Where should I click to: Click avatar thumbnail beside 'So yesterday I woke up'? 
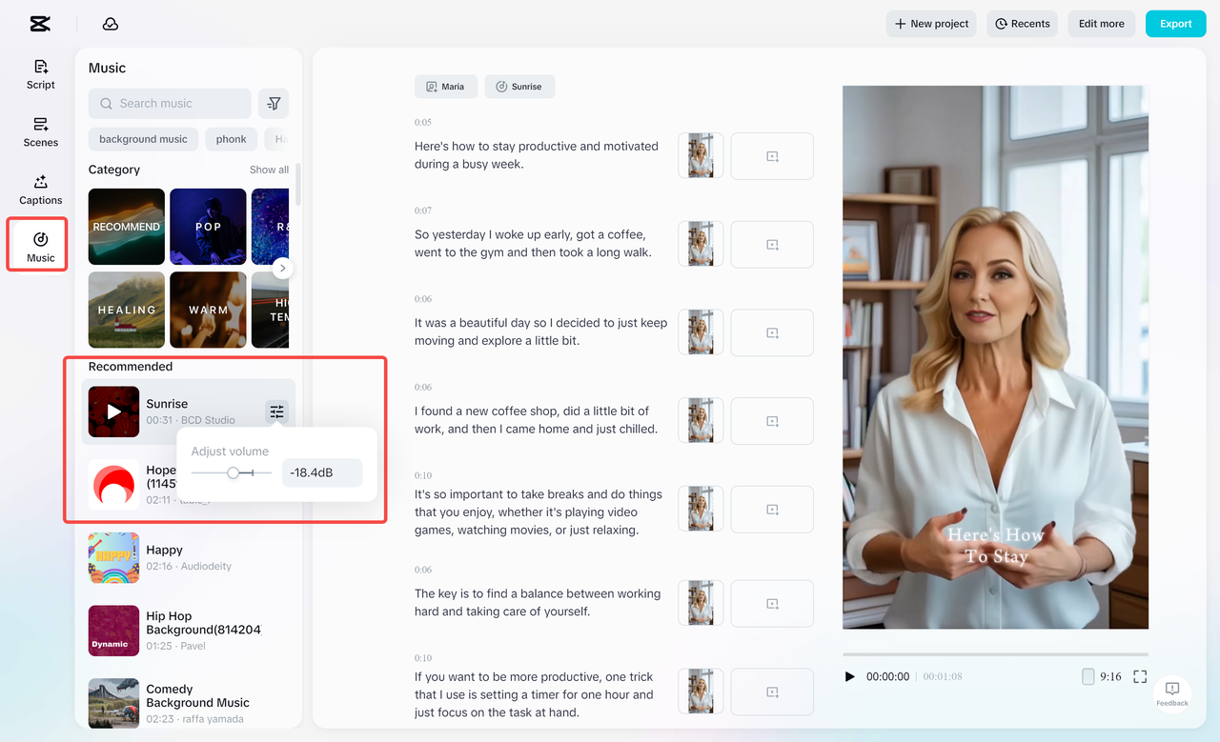pos(701,244)
